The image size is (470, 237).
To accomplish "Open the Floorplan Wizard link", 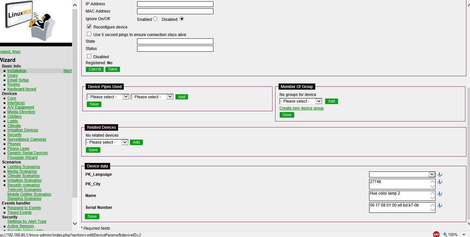I will (x=22, y=158).
